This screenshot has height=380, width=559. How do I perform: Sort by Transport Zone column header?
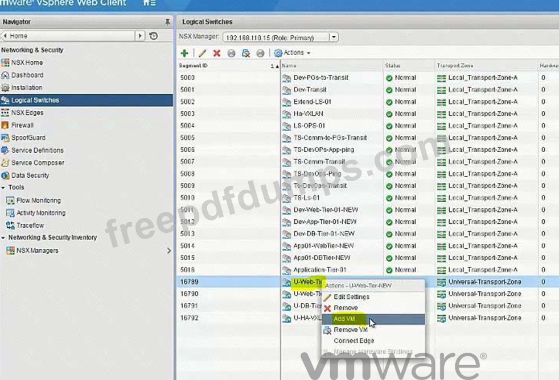pos(486,66)
